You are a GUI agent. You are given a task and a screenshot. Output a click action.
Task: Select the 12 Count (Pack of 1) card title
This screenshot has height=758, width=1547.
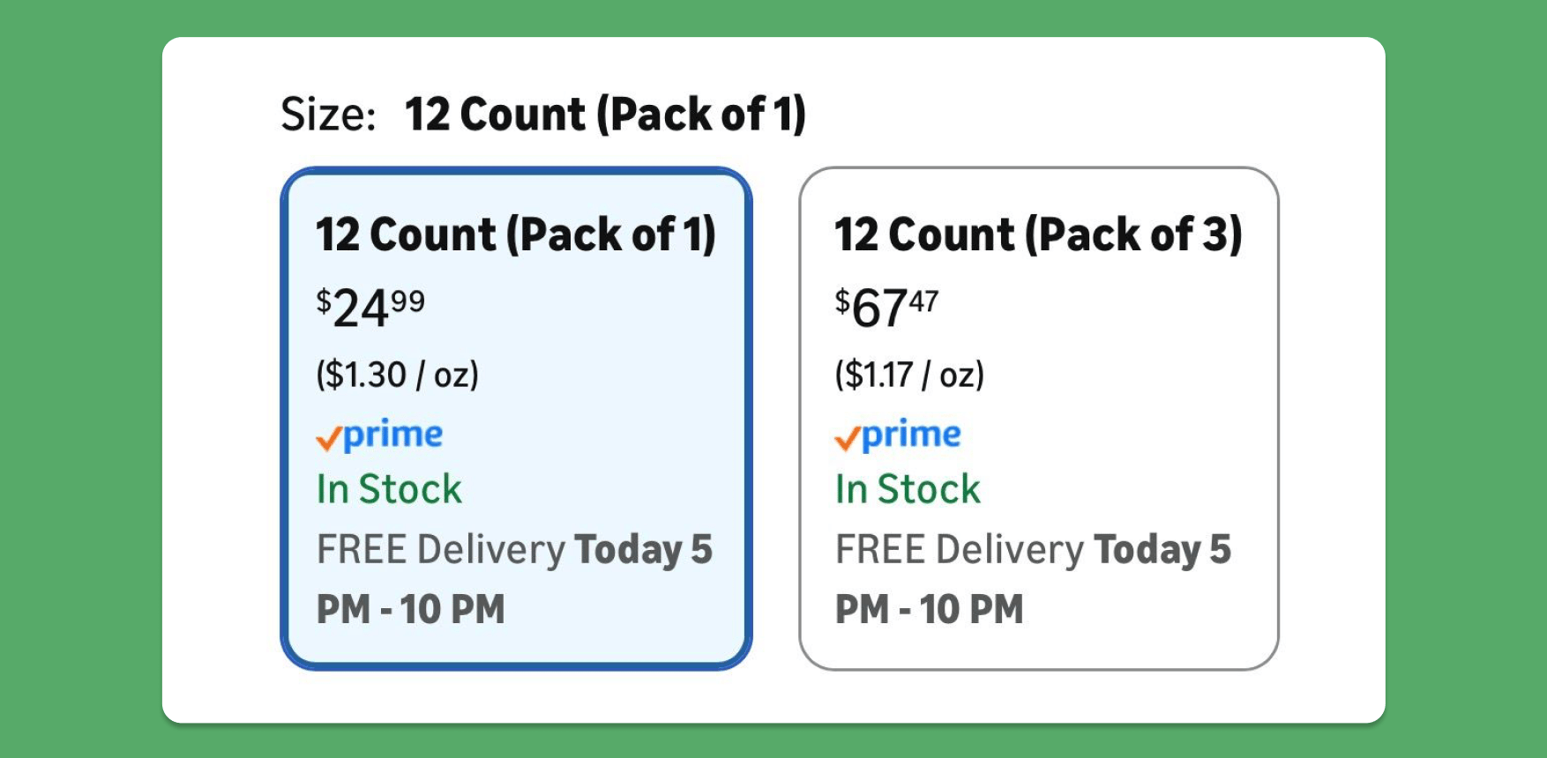[x=516, y=235]
